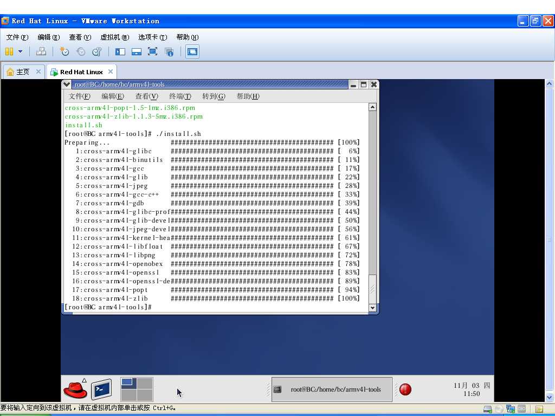The width and height of the screenshot is (555, 416).
Task: Toggle the thumbnail bar view icon
Action: 136,51
